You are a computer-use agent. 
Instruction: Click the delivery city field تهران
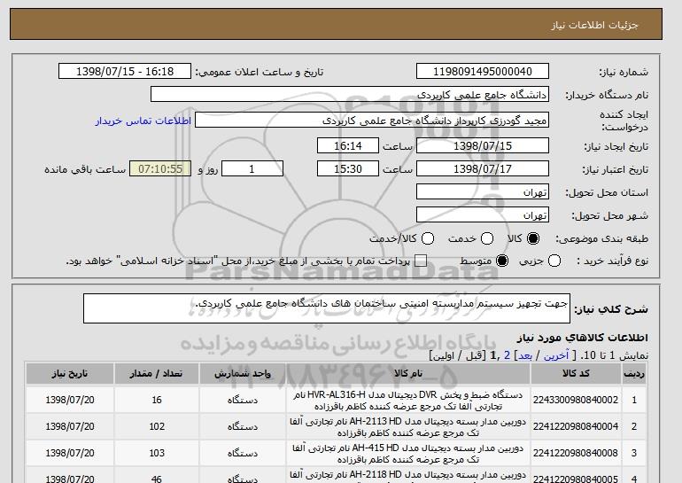pos(483,215)
